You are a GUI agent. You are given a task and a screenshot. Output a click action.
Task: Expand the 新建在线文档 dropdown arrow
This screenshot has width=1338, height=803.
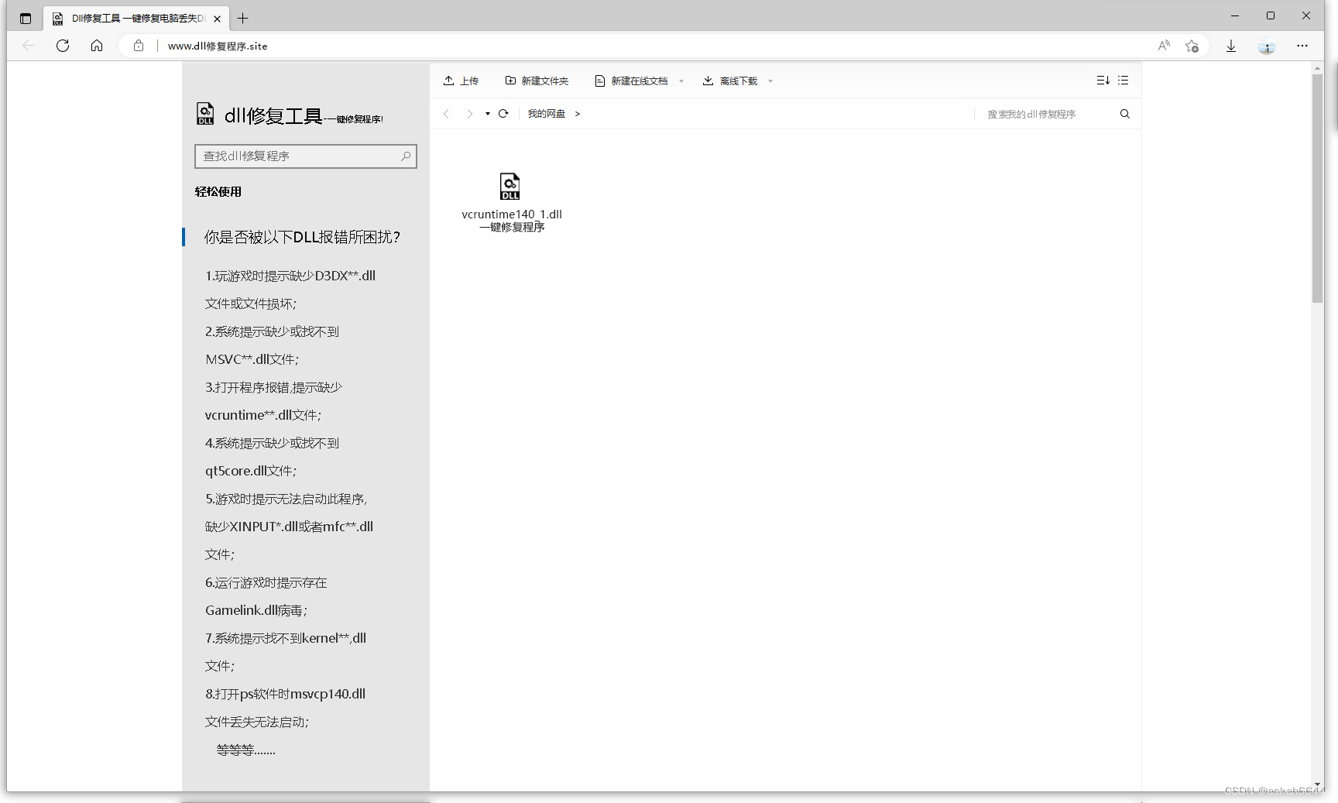coord(681,81)
